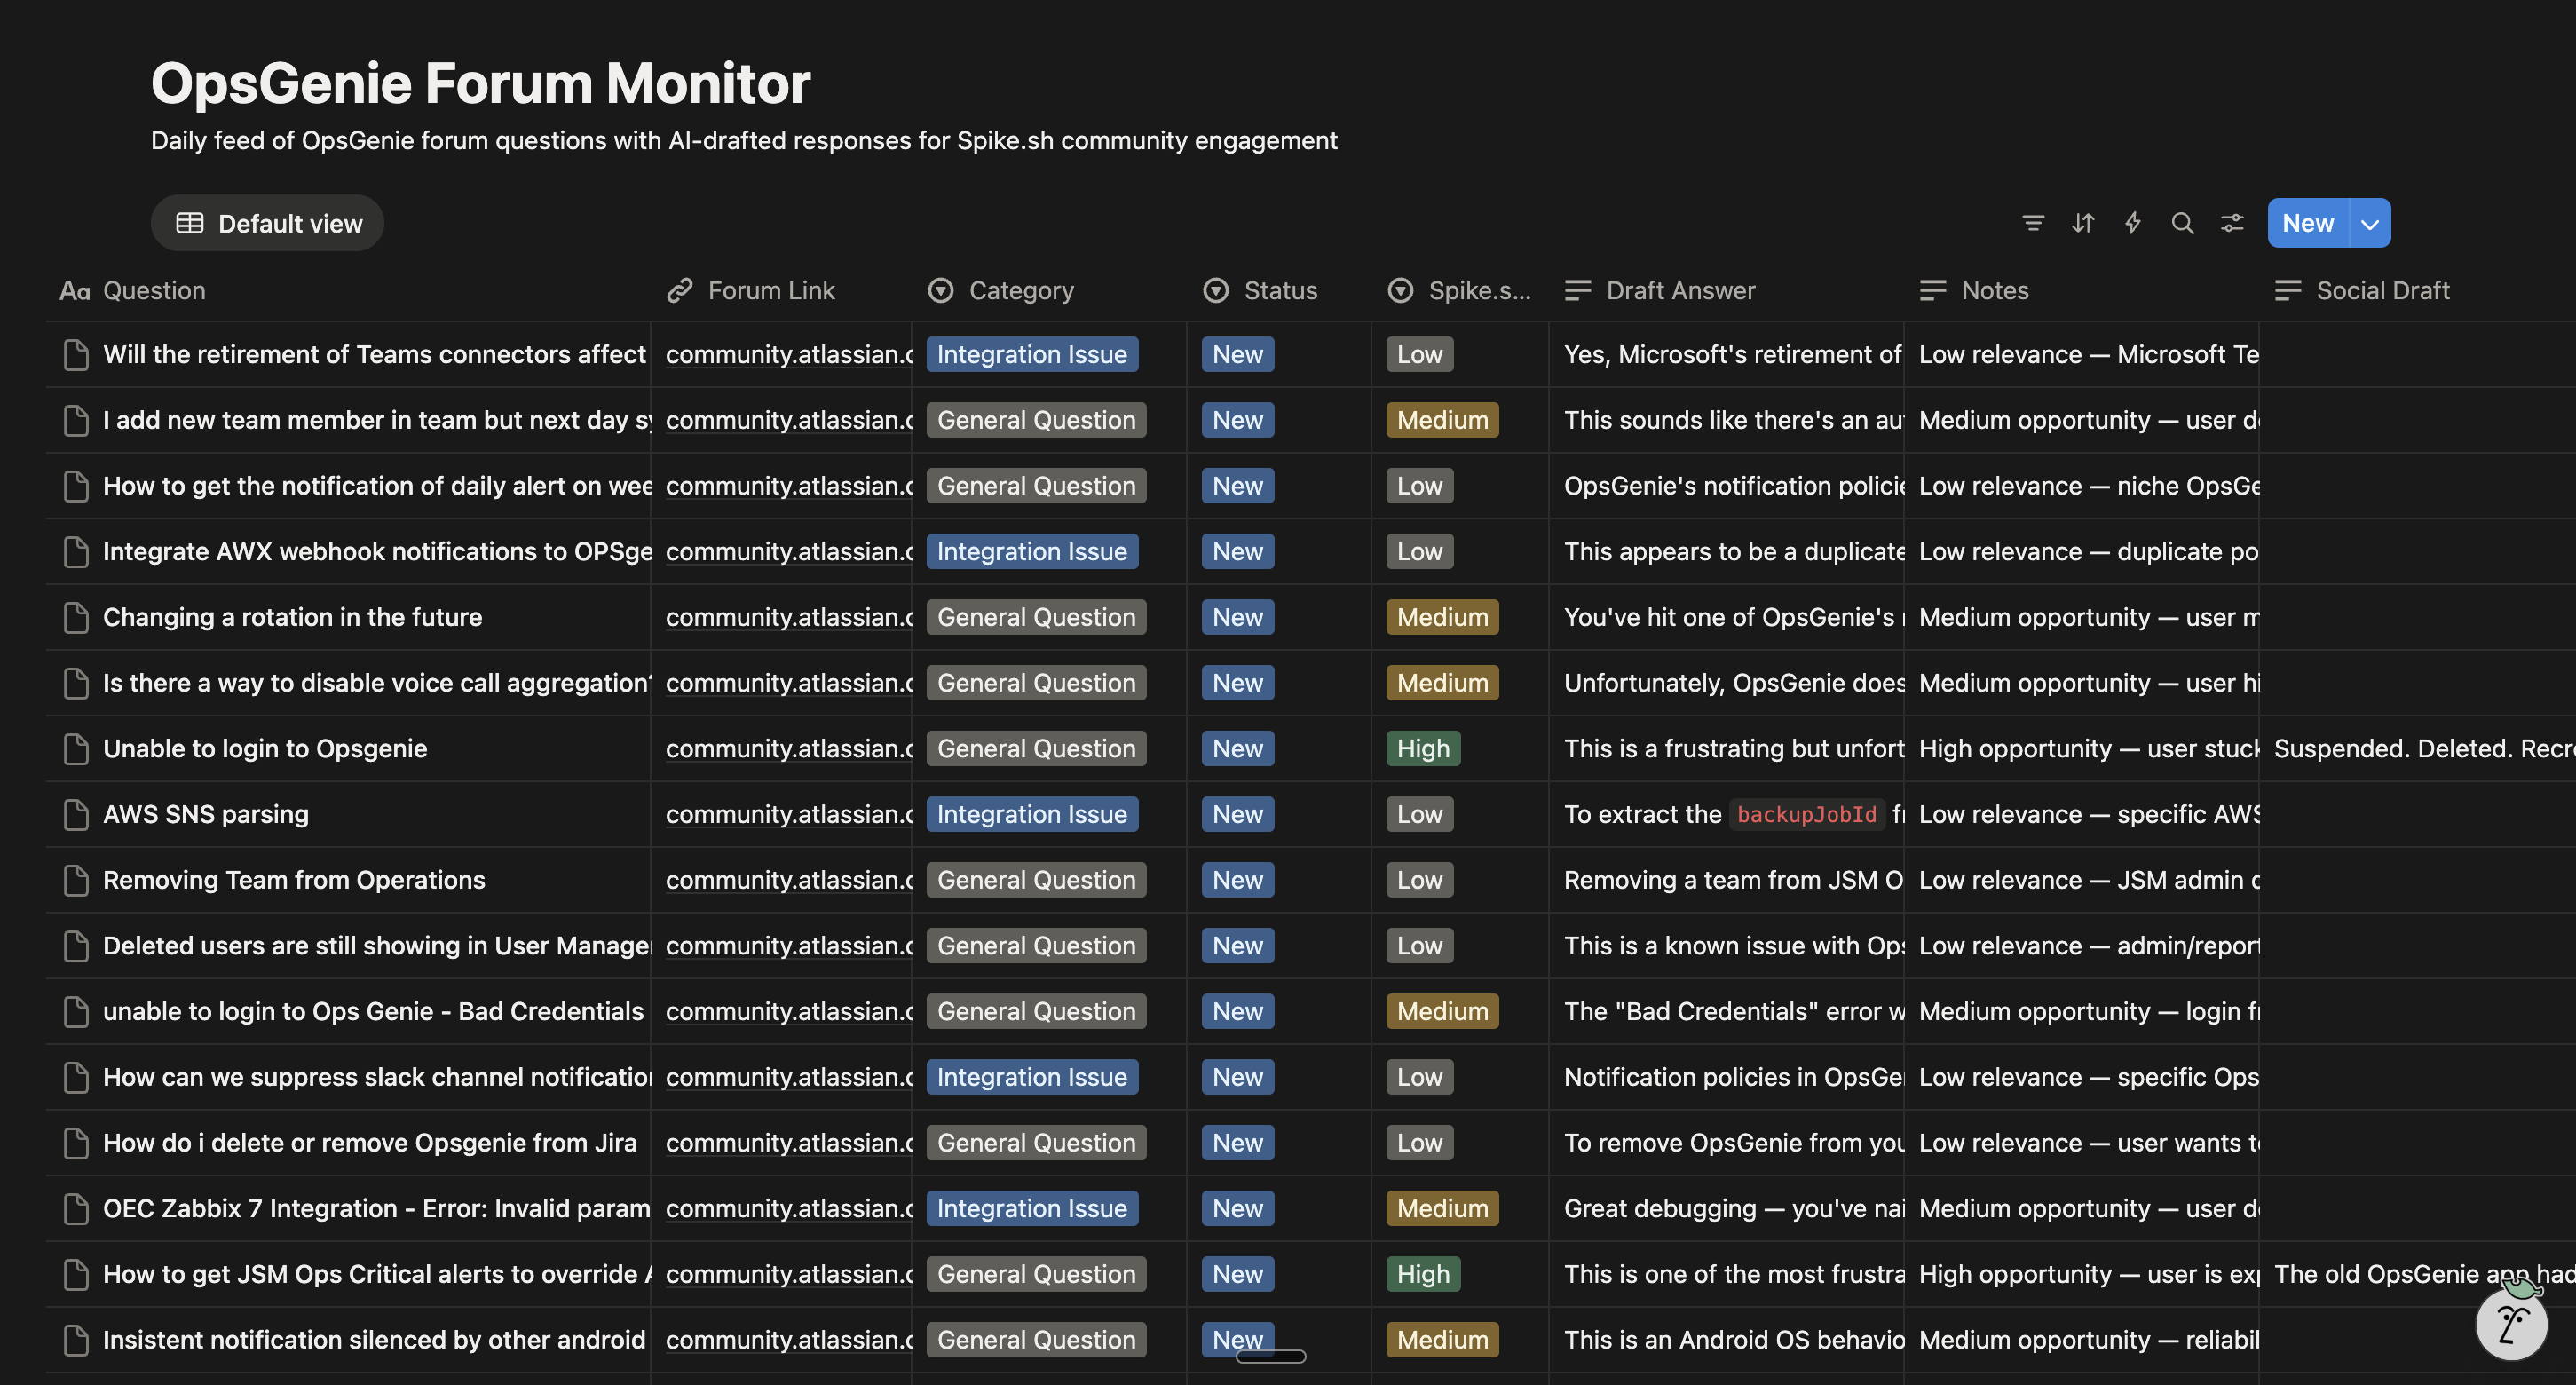
Task: Open view settings via the sliders icon
Action: [2233, 223]
